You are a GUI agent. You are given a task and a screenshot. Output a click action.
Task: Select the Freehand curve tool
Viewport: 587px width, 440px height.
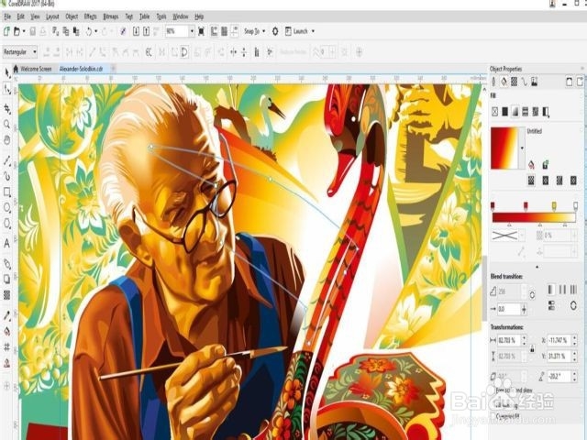tap(6, 160)
